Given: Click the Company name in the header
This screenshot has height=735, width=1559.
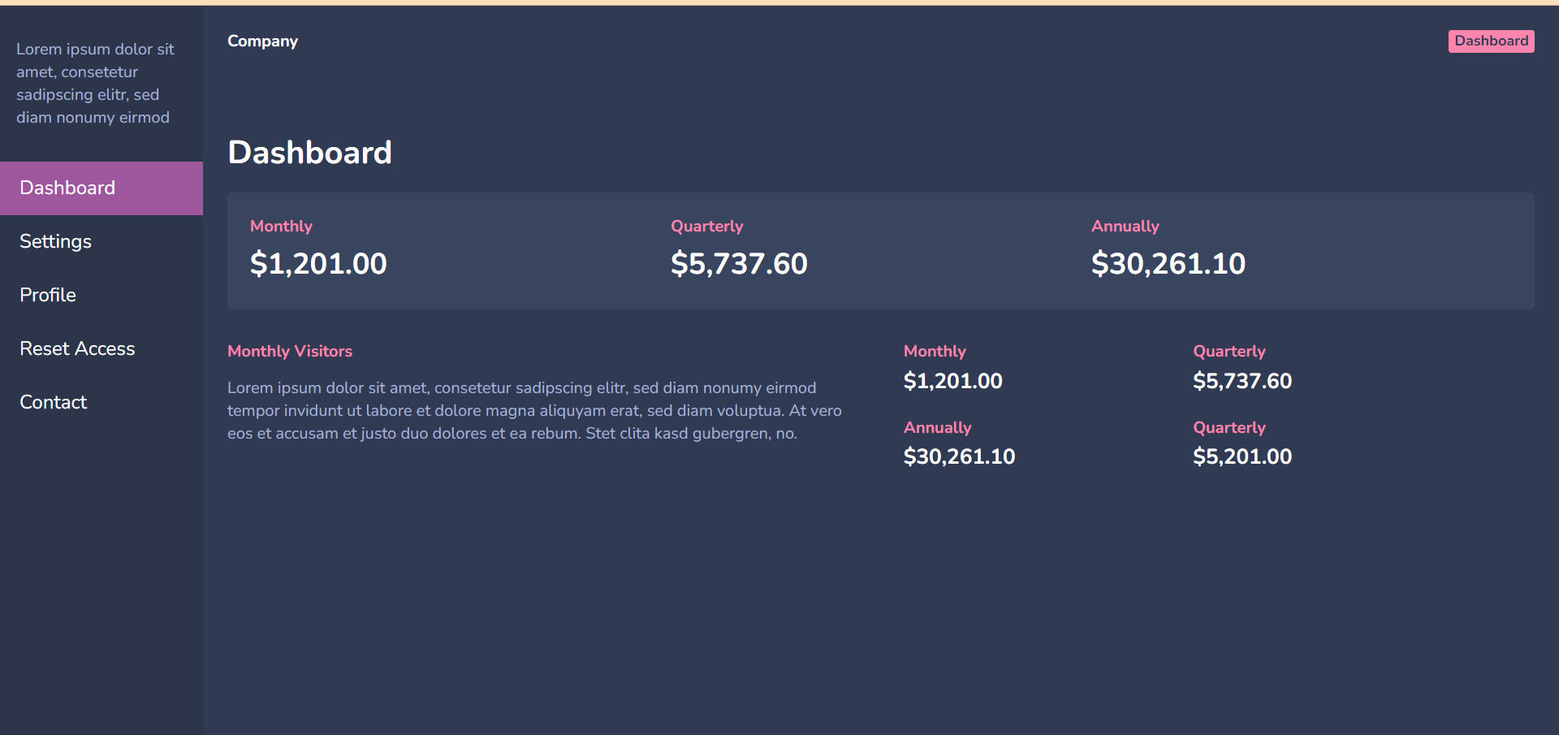Looking at the screenshot, I should (262, 41).
